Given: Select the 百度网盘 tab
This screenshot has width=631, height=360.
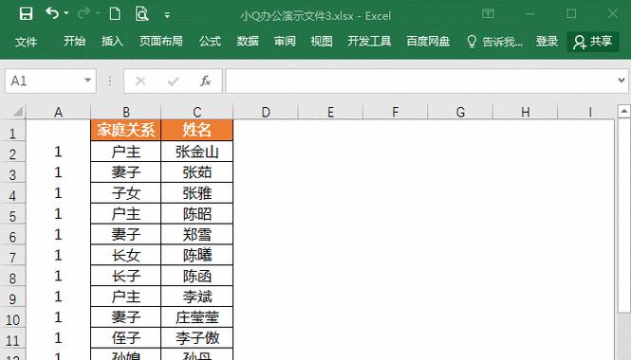Looking at the screenshot, I should click(428, 41).
